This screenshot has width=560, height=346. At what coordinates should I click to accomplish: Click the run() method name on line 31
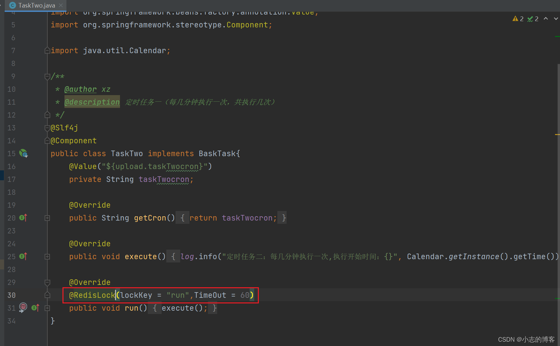(131, 308)
